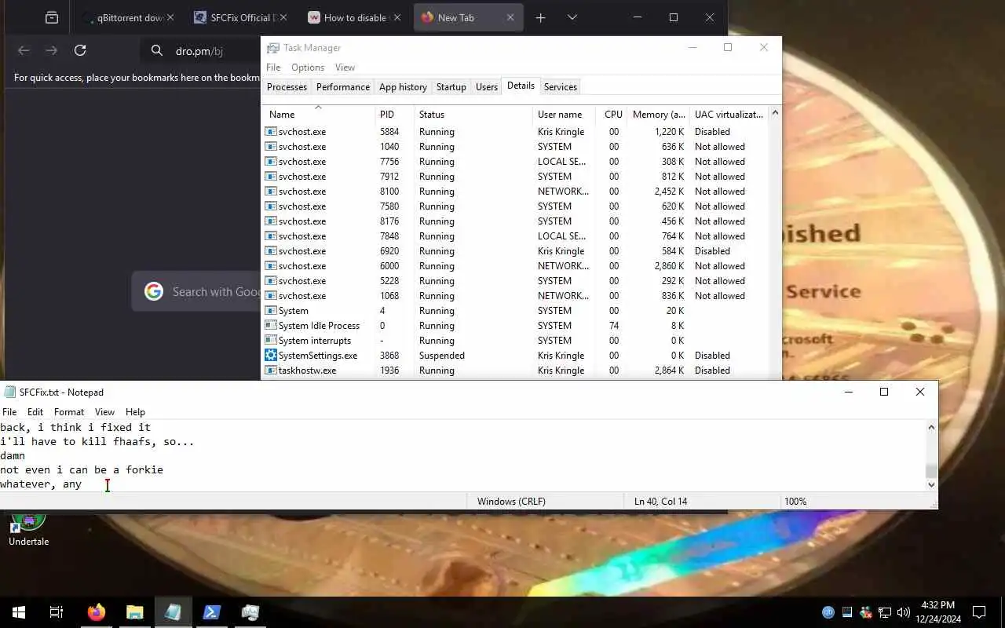Select the System Idle Process row
Screen dimensions: 1005x628
(x=515, y=326)
